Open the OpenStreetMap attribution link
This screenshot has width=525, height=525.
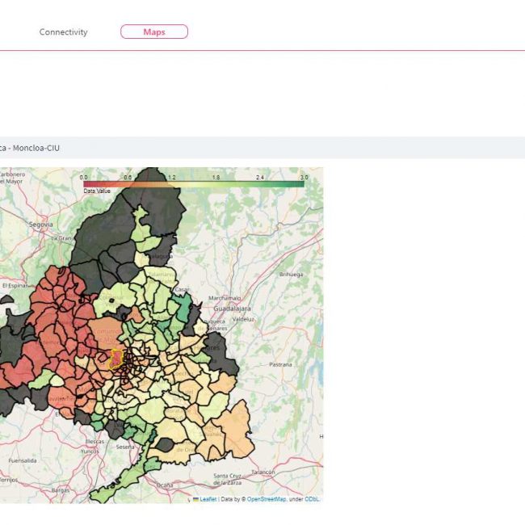click(266, 499)
